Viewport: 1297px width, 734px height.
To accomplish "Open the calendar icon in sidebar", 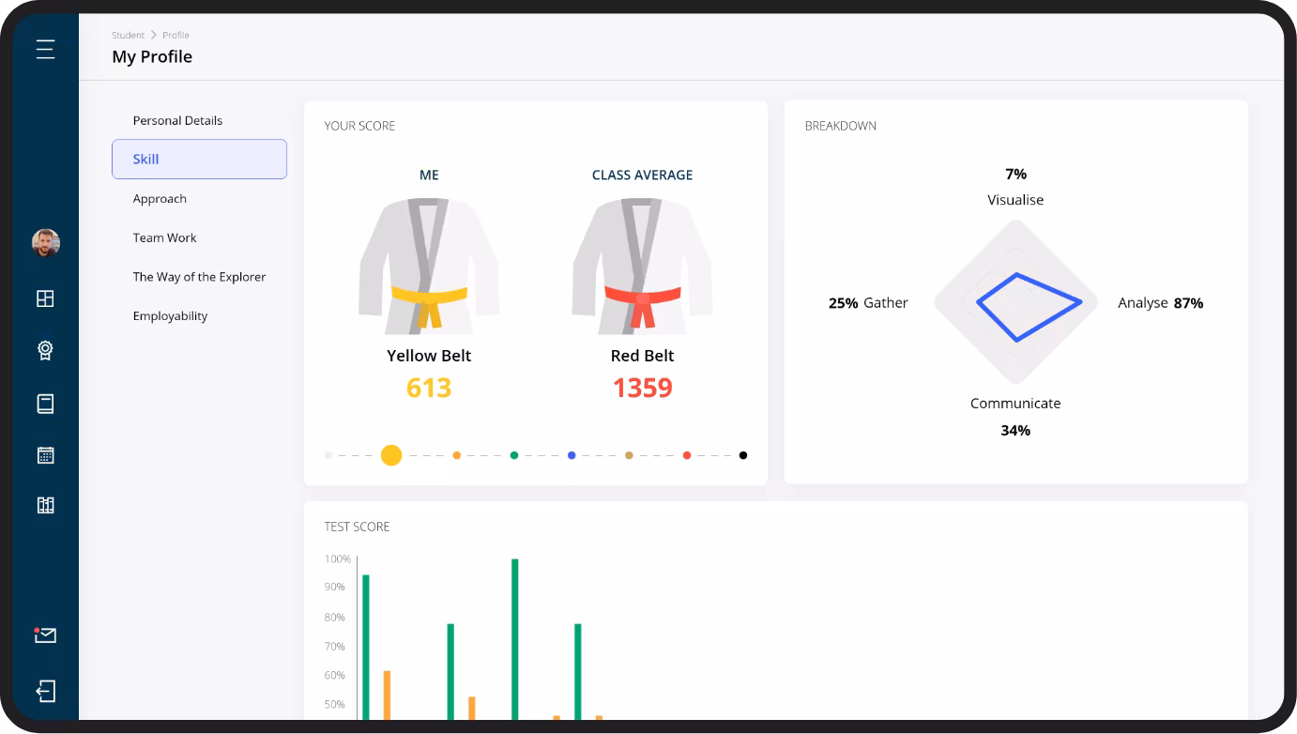I will [x=45, y=455].
